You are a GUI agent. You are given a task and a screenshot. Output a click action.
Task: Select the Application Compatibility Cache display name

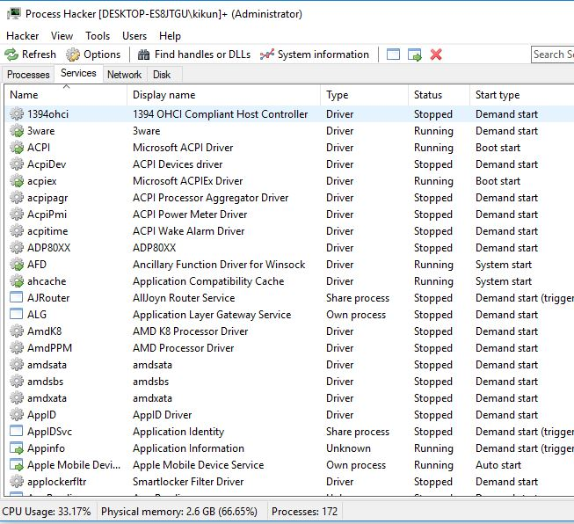pyautogui.click(x=208, y=281)
